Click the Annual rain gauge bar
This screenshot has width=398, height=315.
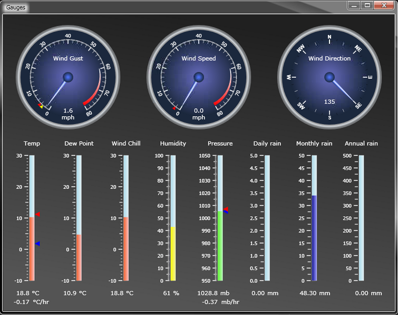361,218
